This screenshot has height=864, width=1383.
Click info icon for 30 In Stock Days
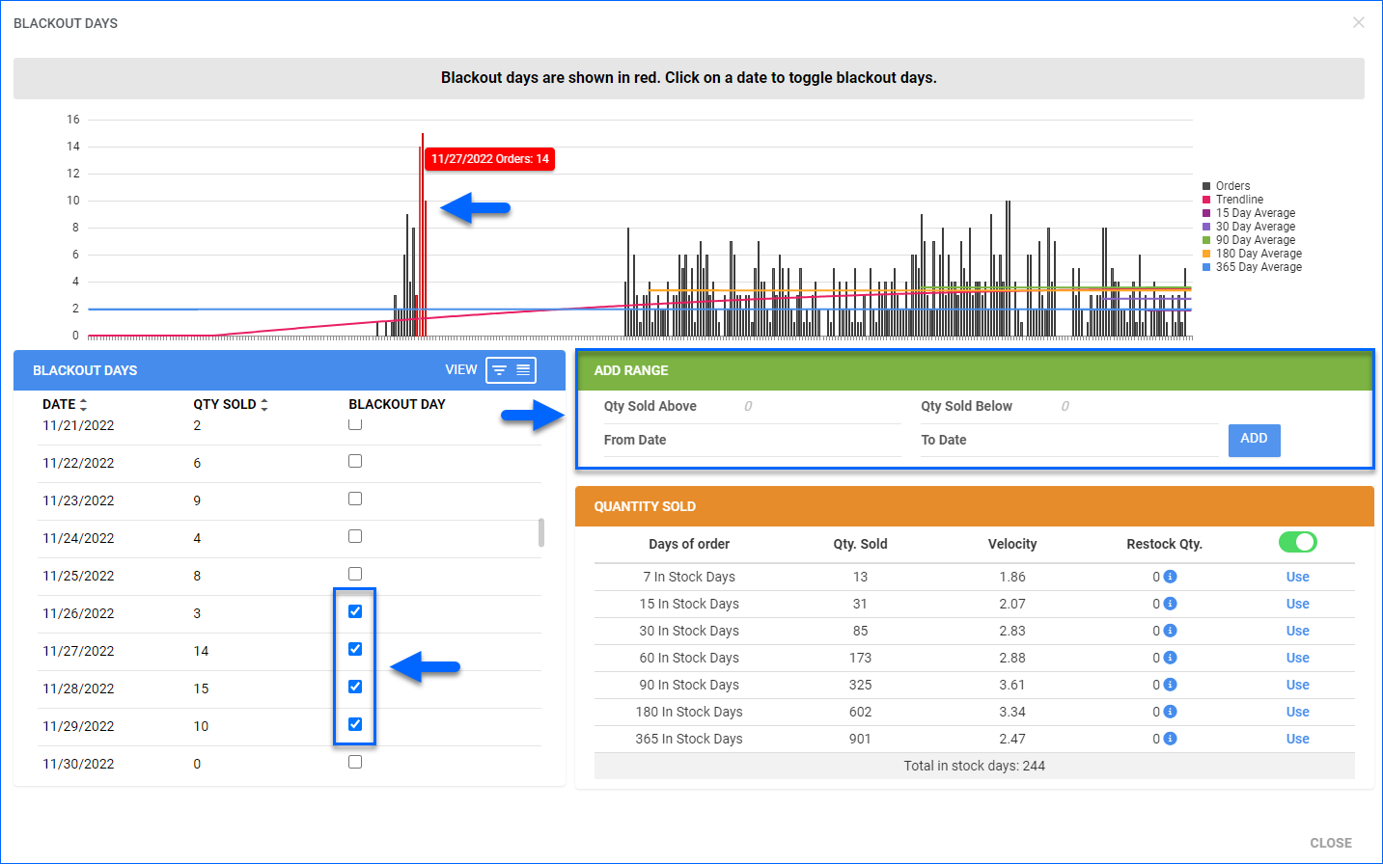pyautogui.click(x=1170, y=631)
